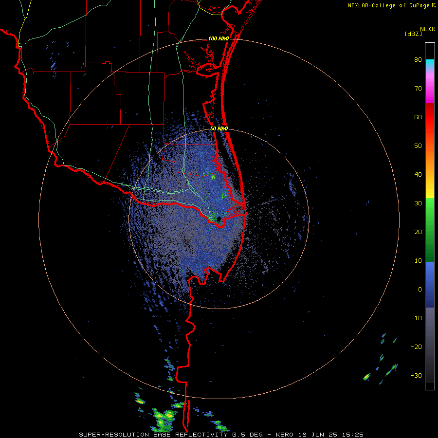
Task: Click the 50 dBZ scale value
Action: [x=418, y=146]
